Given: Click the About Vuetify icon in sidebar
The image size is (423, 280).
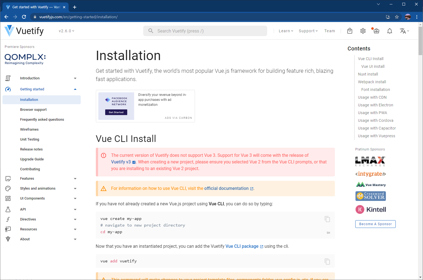Looking at the screenshot, I should (x=8, y=239).
